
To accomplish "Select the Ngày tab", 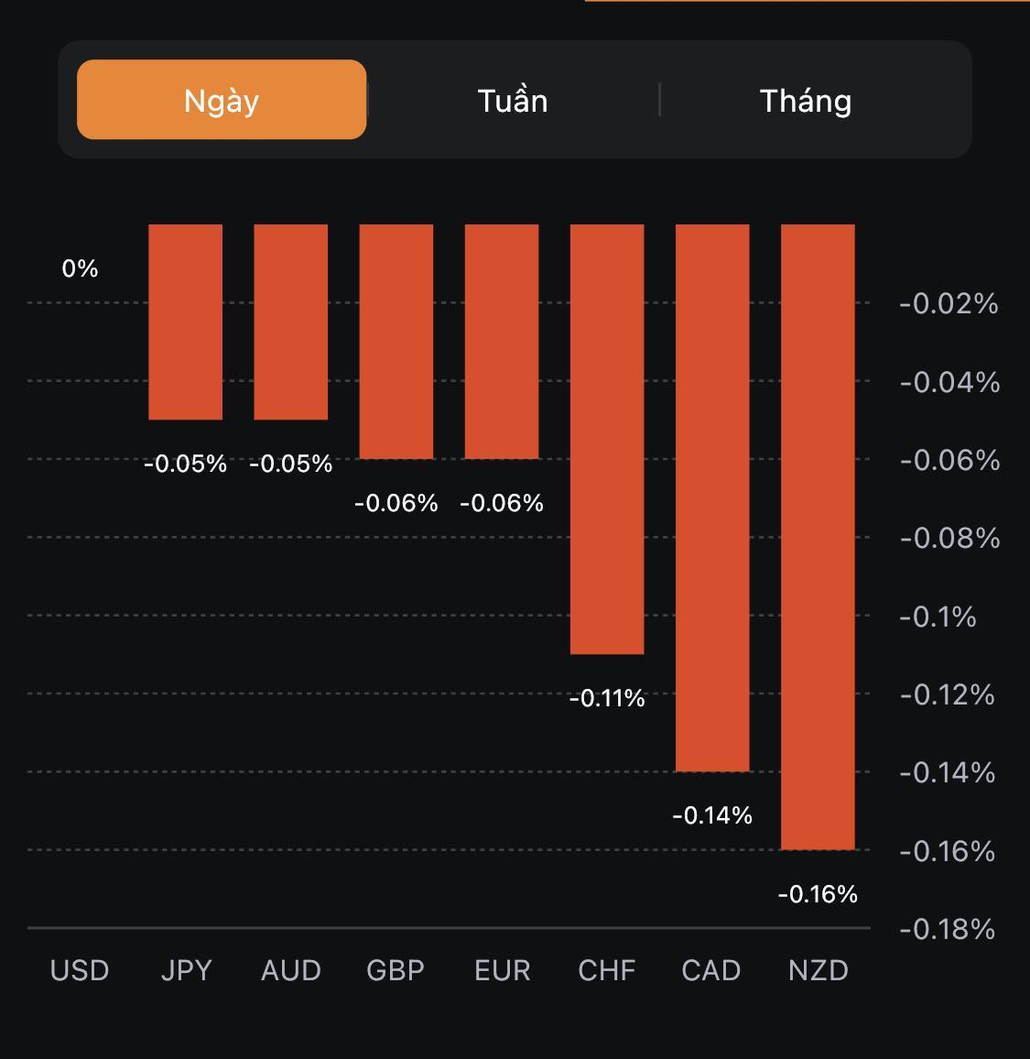I will [x=222, y=100].
